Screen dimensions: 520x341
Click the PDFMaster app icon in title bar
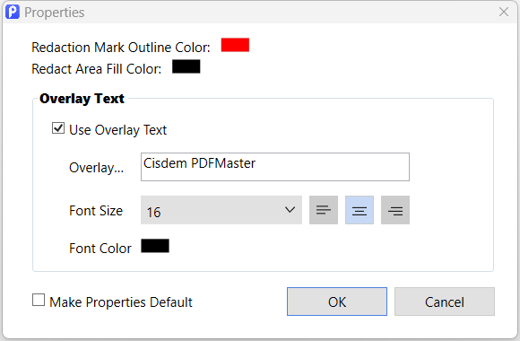coord(13,12)
